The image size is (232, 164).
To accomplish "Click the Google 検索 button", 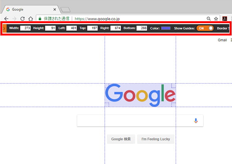I will pyautogui.click(x=121, y=139).
